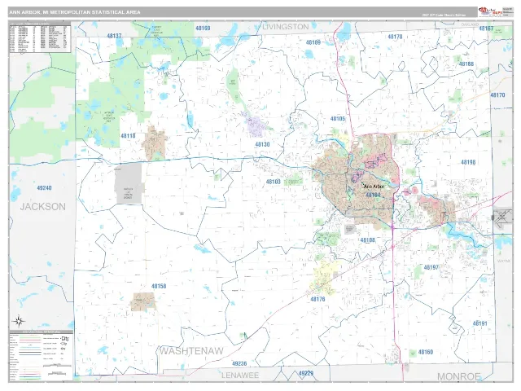
Task: Click ZIP code label 48168
Action: click(466, 64)
